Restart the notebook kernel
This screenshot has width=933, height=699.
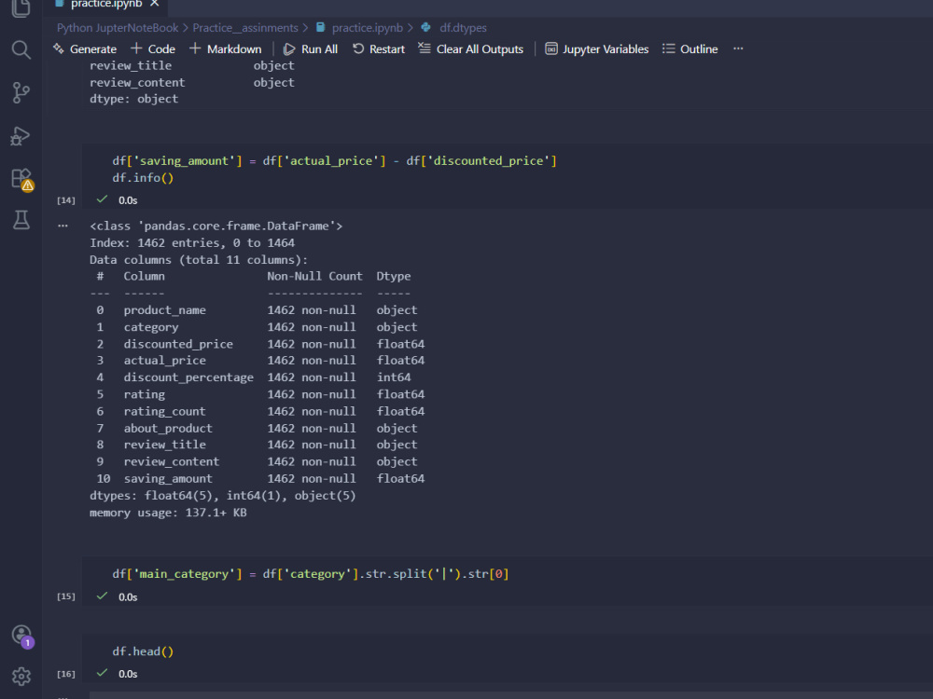click(x=379, y=48)
